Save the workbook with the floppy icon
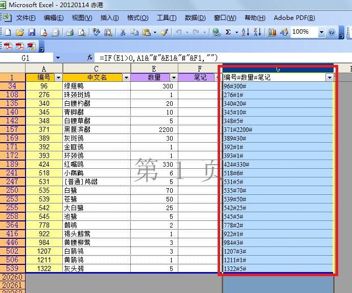 point(32,32)
